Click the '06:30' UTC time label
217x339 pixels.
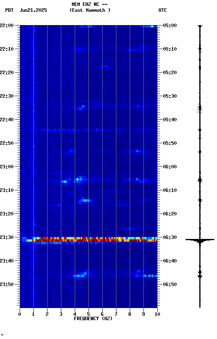click(170, 238)
